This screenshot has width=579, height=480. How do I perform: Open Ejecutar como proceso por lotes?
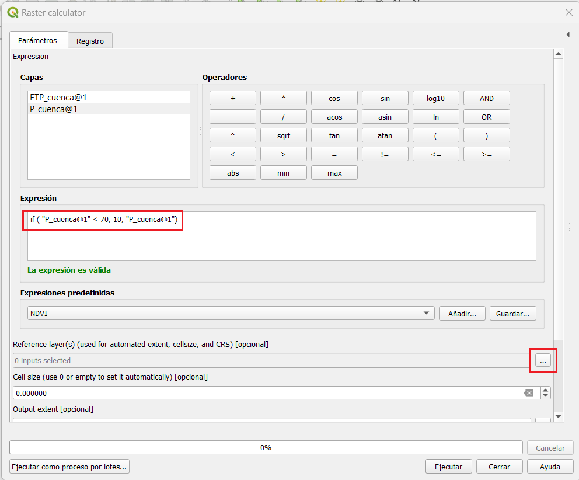(69, 467)
